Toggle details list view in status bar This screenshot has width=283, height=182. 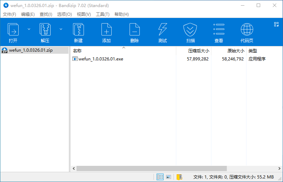tap(160, 177)
